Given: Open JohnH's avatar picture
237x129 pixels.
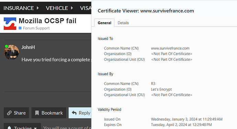Looking at the screenshot, I should pos(11,52).
